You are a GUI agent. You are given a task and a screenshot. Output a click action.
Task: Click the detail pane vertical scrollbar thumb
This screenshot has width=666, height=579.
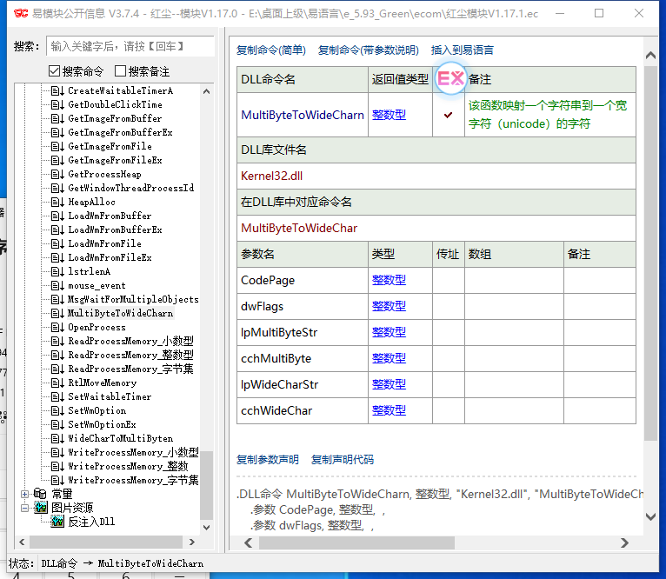[650, 253]
